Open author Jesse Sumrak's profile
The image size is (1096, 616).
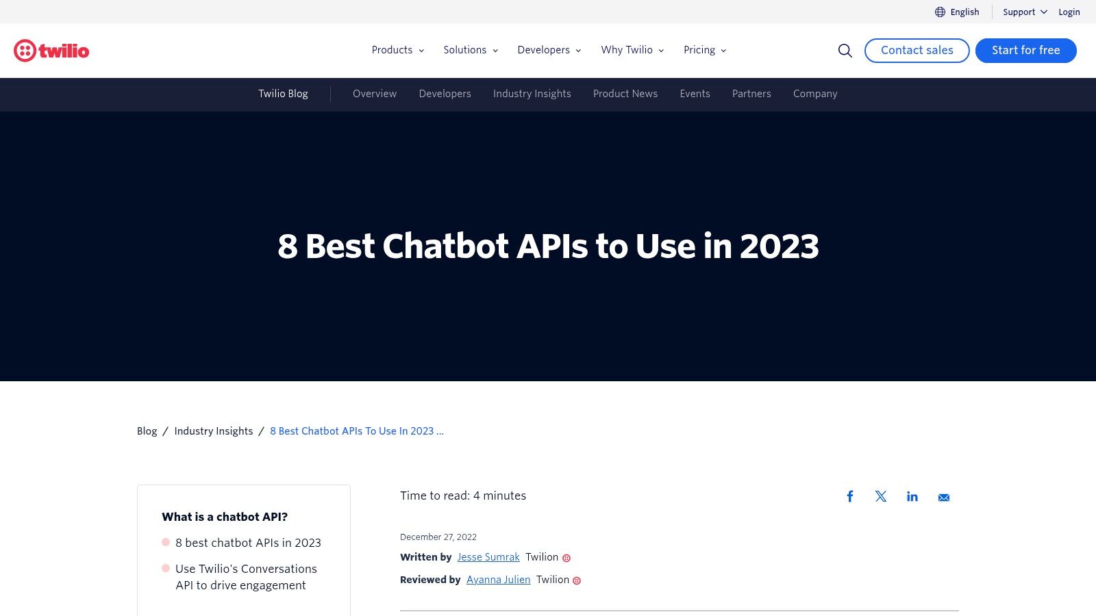[488, 557]
